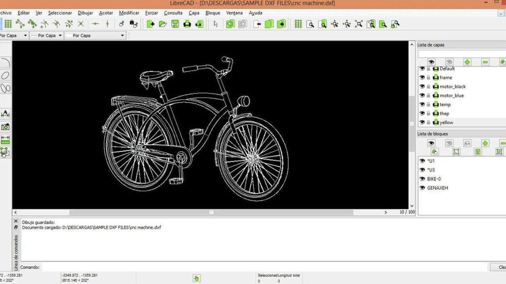The height and width of the screenshot is (284, 506).
Task: Open the Por Capa line type dropdown
Action: 95,36
